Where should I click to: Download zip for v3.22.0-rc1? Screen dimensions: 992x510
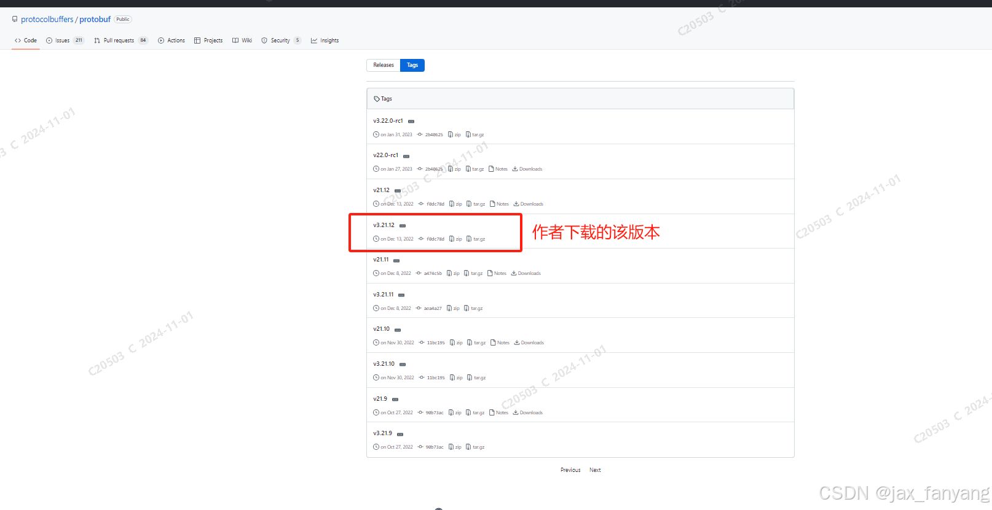coord(454,134)
